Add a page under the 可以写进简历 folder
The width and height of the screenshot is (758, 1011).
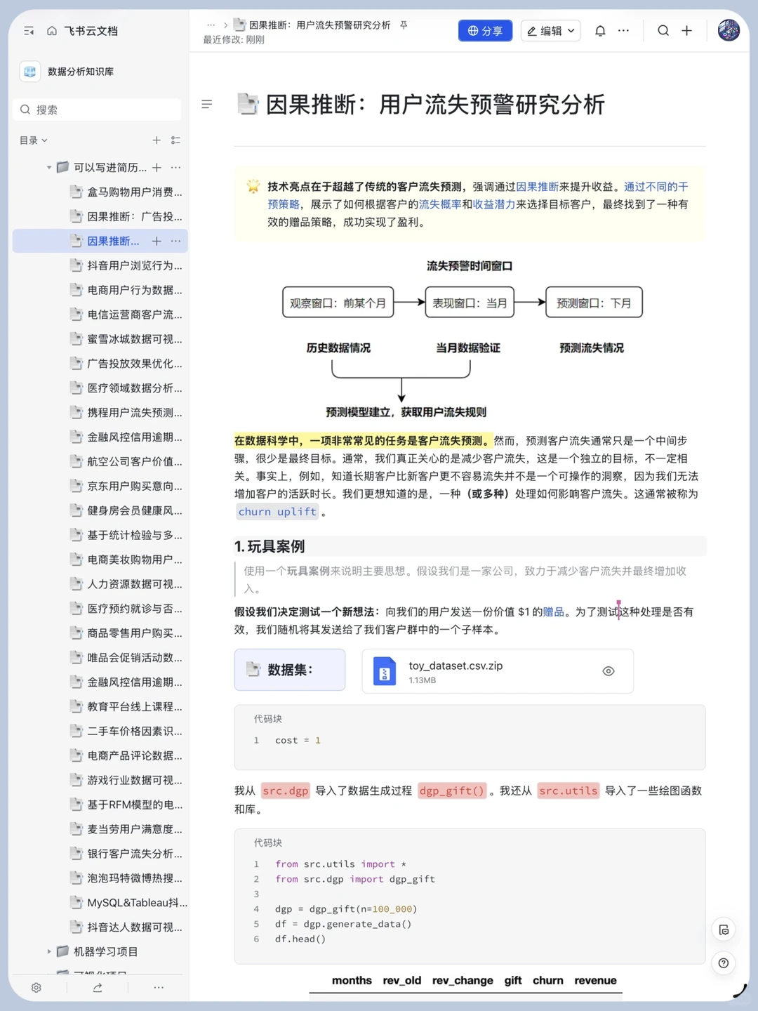tap(157, 168)
